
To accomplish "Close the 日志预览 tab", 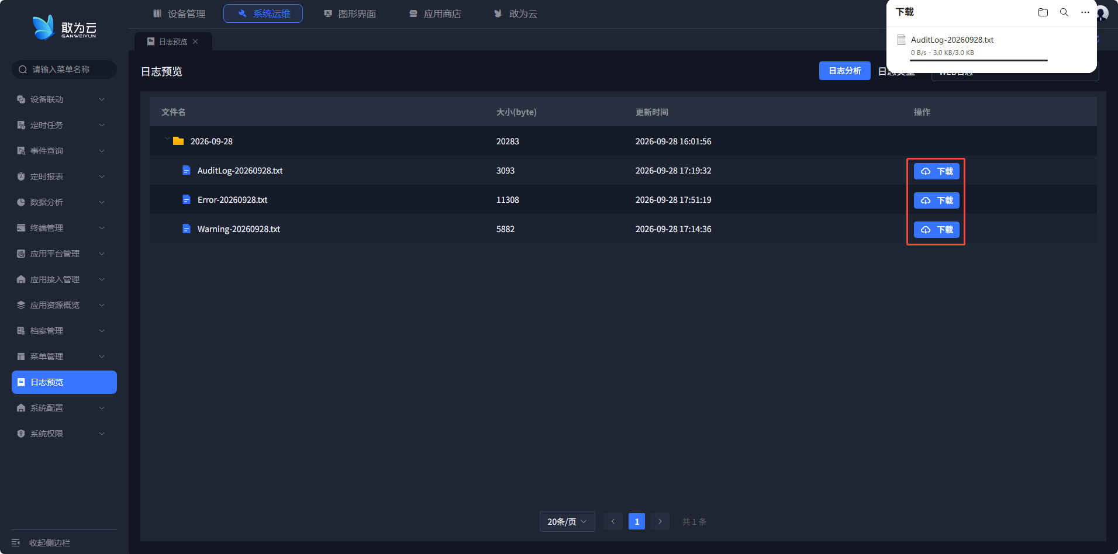I will tap(195, 41).
